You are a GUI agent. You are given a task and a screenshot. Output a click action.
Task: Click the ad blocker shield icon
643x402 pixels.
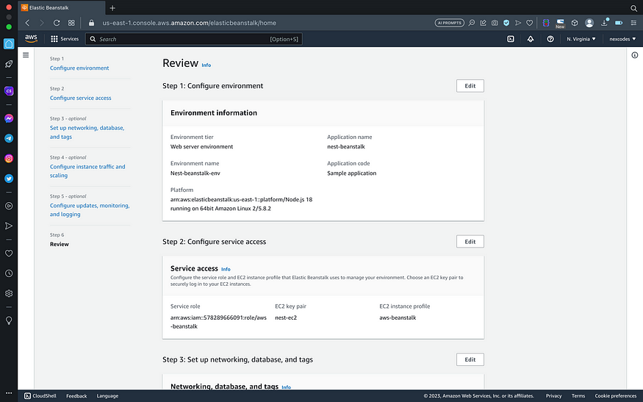[x=506, y=23]
